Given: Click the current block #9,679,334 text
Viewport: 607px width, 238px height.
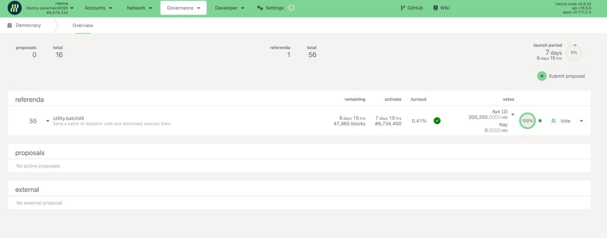Looking at the screenshot, I should pyautogui.click(x=56, y=13).
